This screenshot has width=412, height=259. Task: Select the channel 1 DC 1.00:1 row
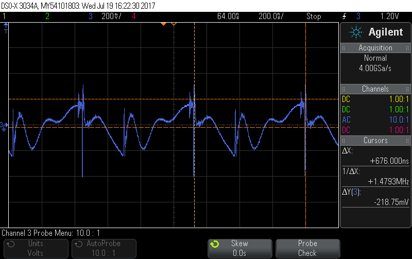coord(375,99)
